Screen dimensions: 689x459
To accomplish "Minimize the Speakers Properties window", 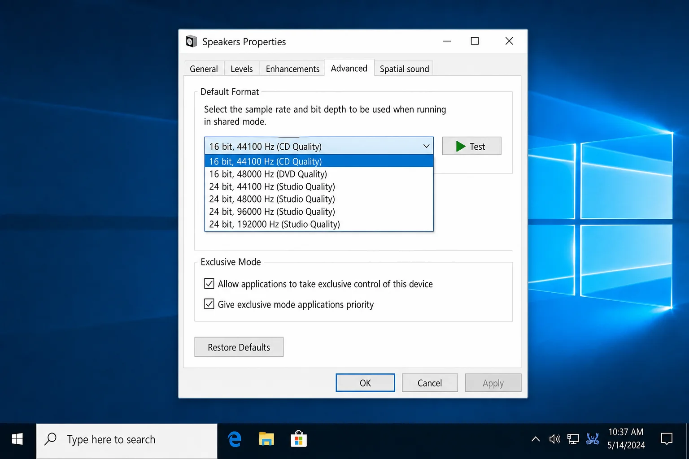I will (x=447, y=41).
